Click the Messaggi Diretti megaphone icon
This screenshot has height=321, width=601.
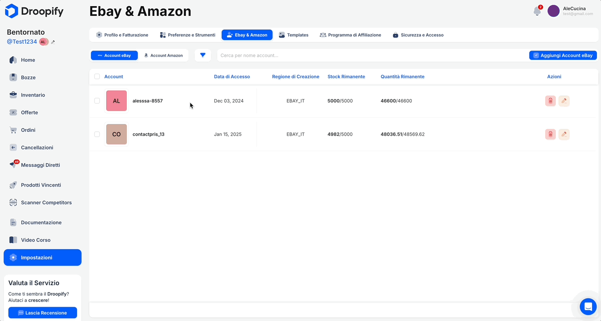coord(13,165)
